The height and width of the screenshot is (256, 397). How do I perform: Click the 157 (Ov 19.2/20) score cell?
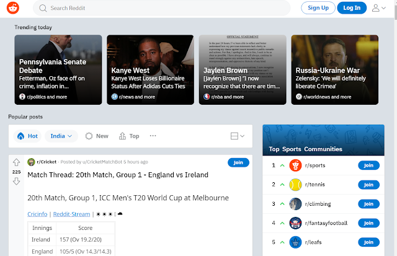tap(86, 239)
